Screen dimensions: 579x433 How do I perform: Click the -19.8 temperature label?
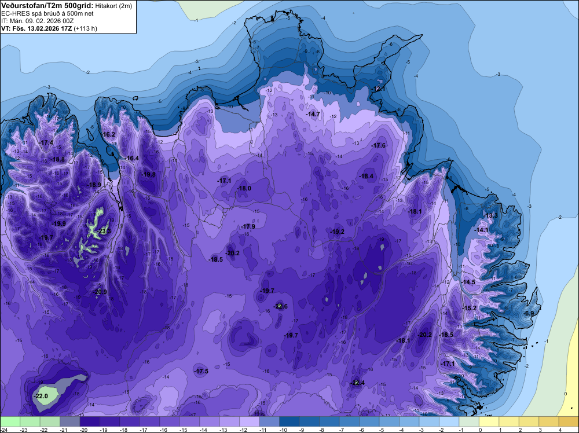[149, 175]
